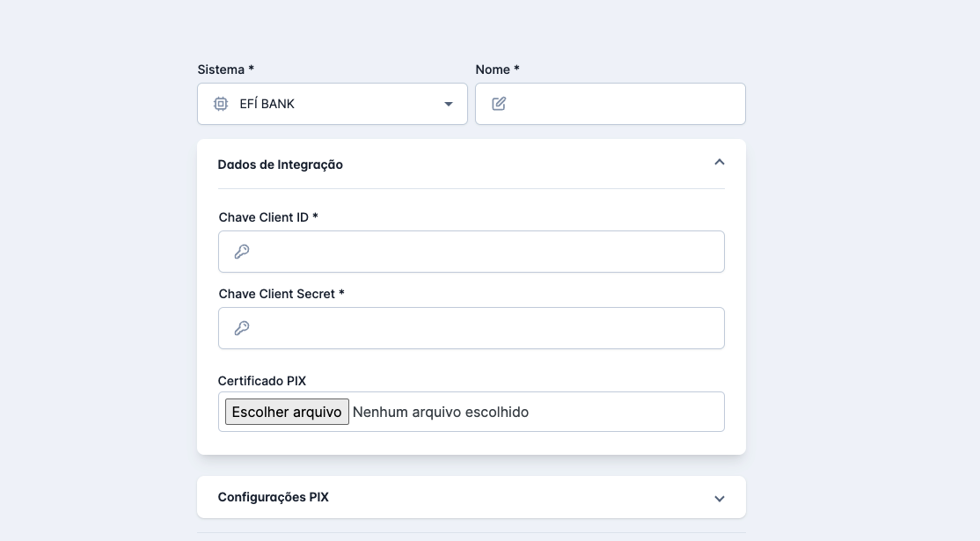Viewport: 980px width, 541px height.
Task: Click the Sistema field label
Action: pos(225,69)
